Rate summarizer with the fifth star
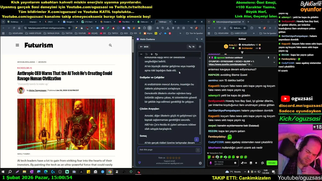322x181 pixels. click(x=179, y=158)
